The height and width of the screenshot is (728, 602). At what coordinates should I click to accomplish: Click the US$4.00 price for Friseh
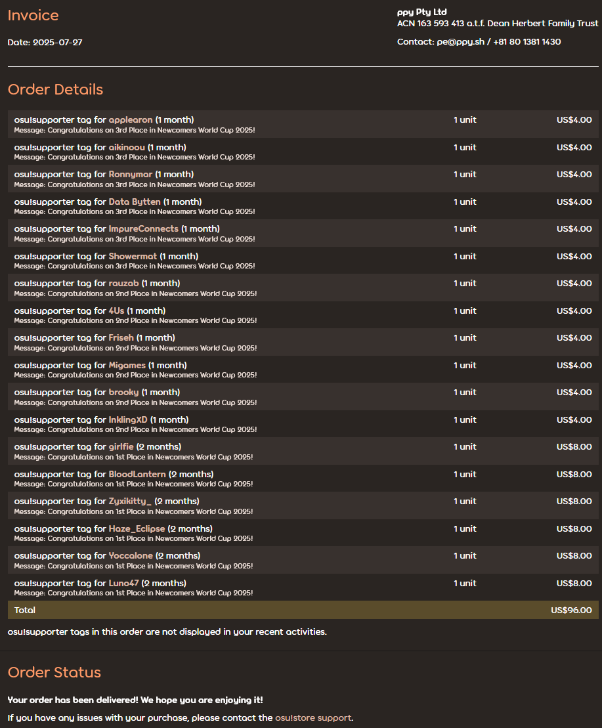(574, 337)
